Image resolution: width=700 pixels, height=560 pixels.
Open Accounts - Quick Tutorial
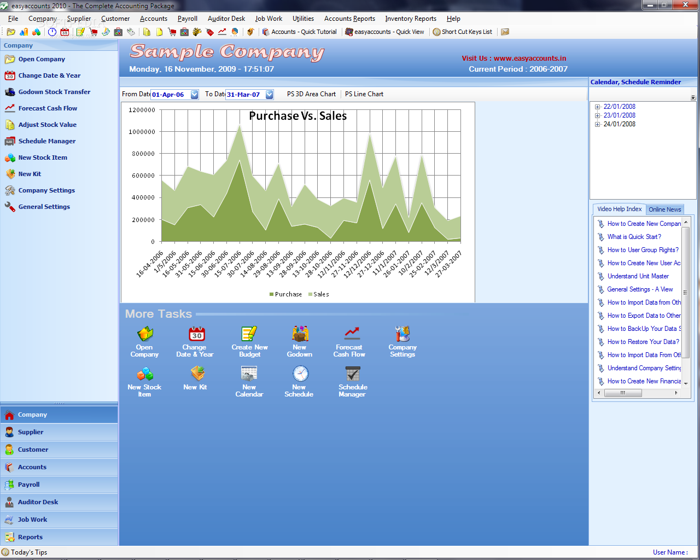pos(300,32)
